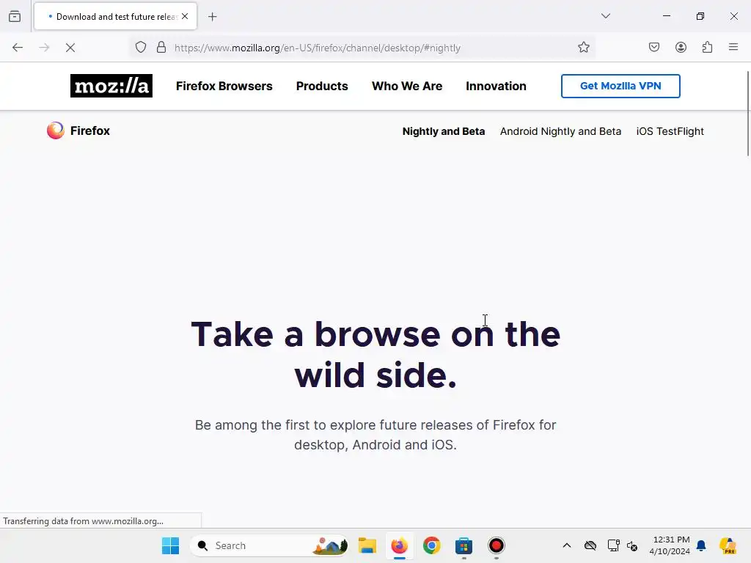Image resolution: width=751 pixels, height=563 pixels.
Task: View site security padlock info
Action: click(161, 48)
